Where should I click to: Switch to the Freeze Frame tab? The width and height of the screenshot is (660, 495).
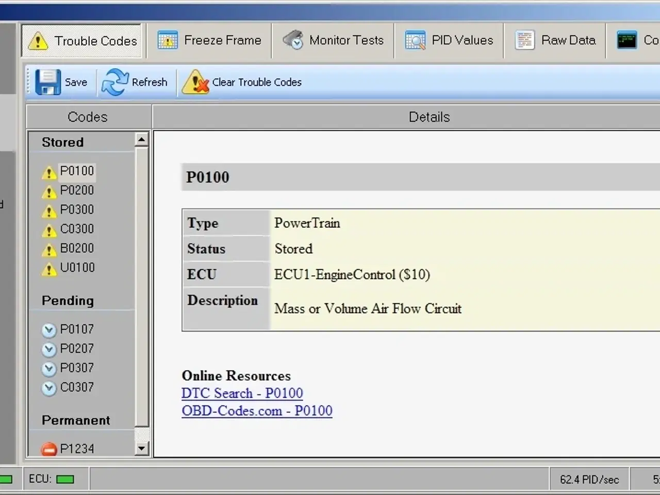(x=209, y=40)
